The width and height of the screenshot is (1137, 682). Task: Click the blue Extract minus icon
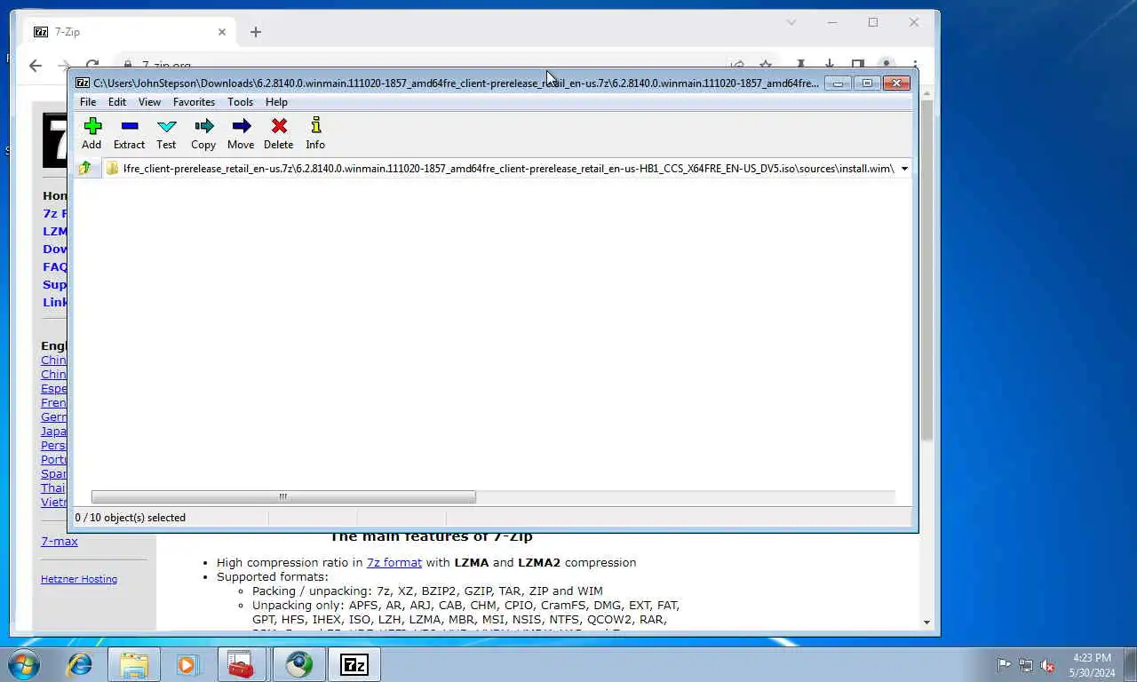click(x=130, y=126)
